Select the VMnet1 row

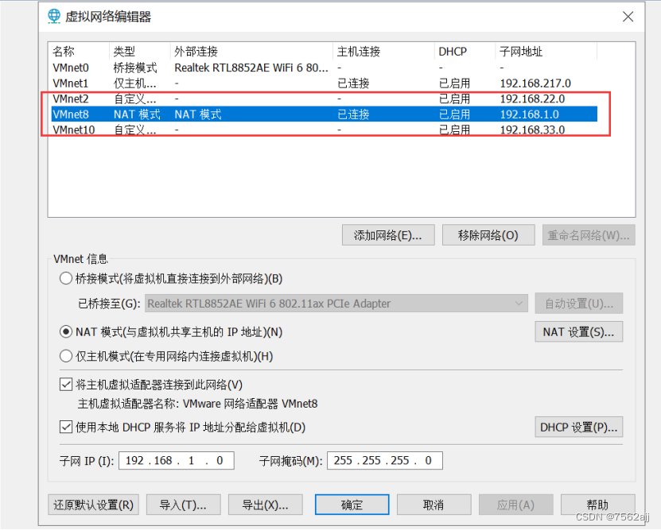pyautogui.click(x=324, y=83)
